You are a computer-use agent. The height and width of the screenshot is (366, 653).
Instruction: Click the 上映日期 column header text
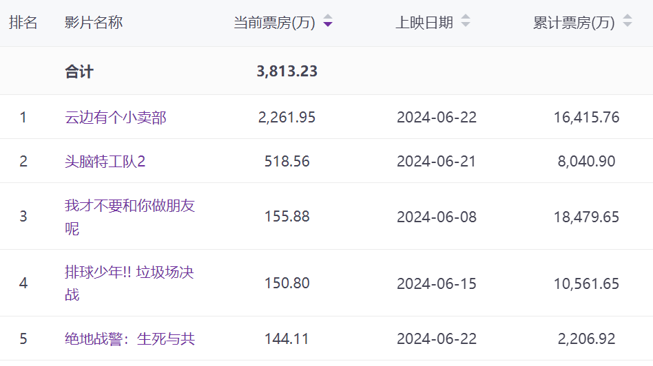(x=424, y=23)
